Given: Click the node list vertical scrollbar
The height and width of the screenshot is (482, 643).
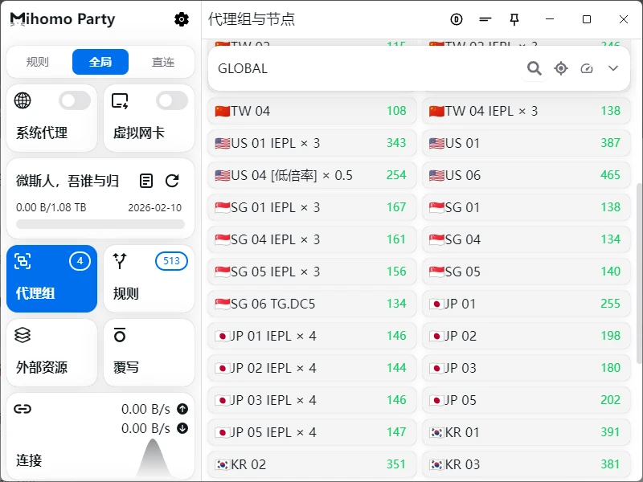Looking at the screenshot, I should [x=639, y=273].
